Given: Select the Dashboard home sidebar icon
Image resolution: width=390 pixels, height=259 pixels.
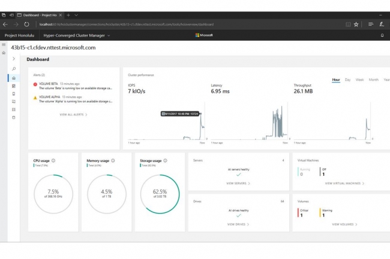Looking at the screenshot, I should tap(14, 78).
